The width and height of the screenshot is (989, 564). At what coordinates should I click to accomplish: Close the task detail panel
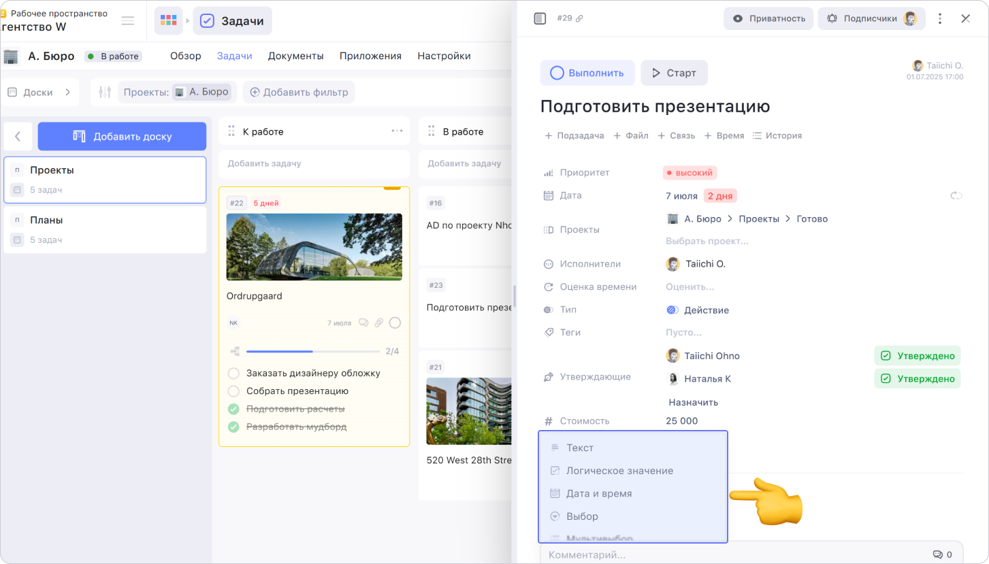pyautogui.click(x=965, y=18)
